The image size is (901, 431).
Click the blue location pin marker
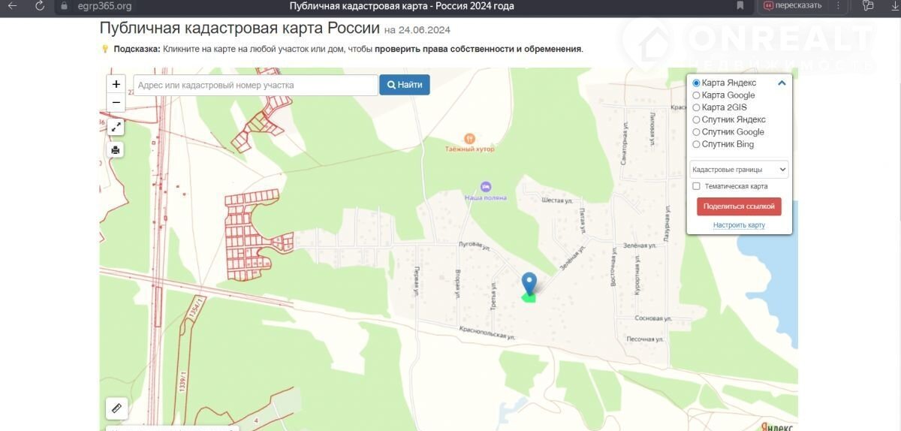(529, 284)
